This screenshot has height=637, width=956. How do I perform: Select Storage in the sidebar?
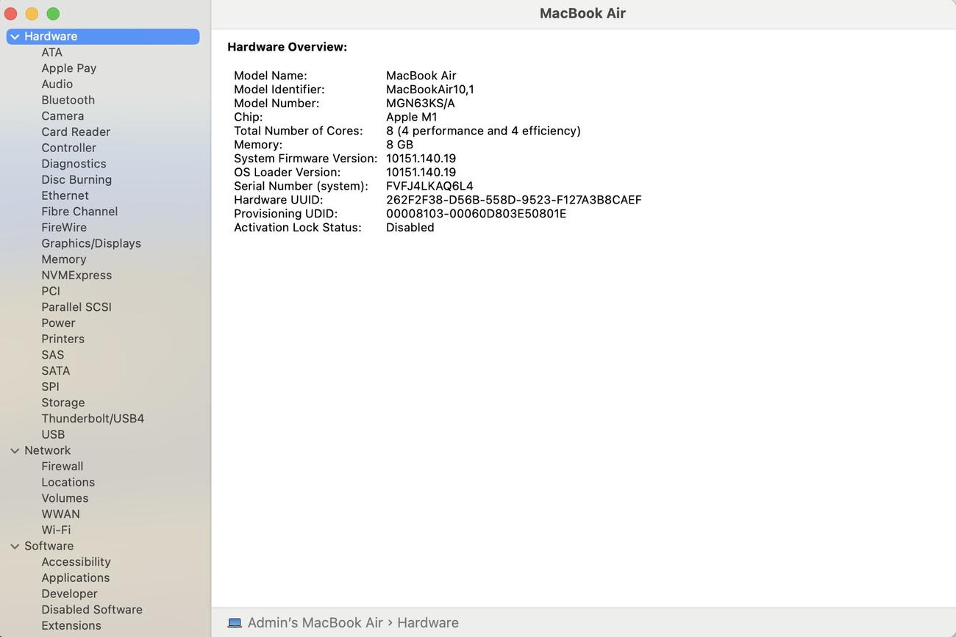click(63, 403)
